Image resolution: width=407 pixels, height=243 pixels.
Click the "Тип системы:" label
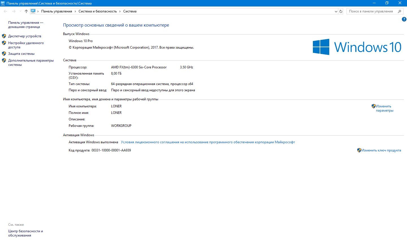(x=79, y=84)
